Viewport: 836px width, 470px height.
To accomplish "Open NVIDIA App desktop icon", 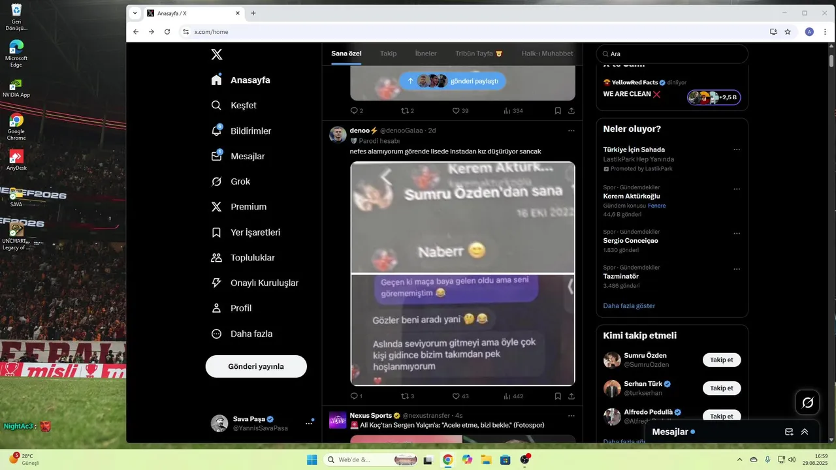I will click(16, 88).
